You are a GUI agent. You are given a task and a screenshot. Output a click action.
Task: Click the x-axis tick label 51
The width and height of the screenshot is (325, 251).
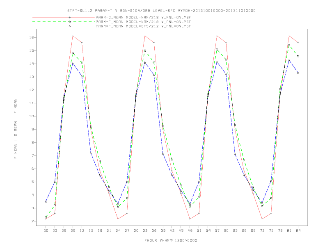[x=199, y=230]
